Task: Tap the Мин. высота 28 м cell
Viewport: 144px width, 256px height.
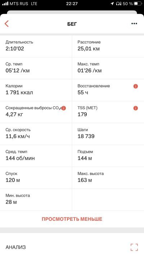Action: click(x=36, y=199)
